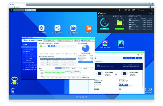
Task: Open the third toolbar dropdown in Storage window
Action: click(77, 40)
